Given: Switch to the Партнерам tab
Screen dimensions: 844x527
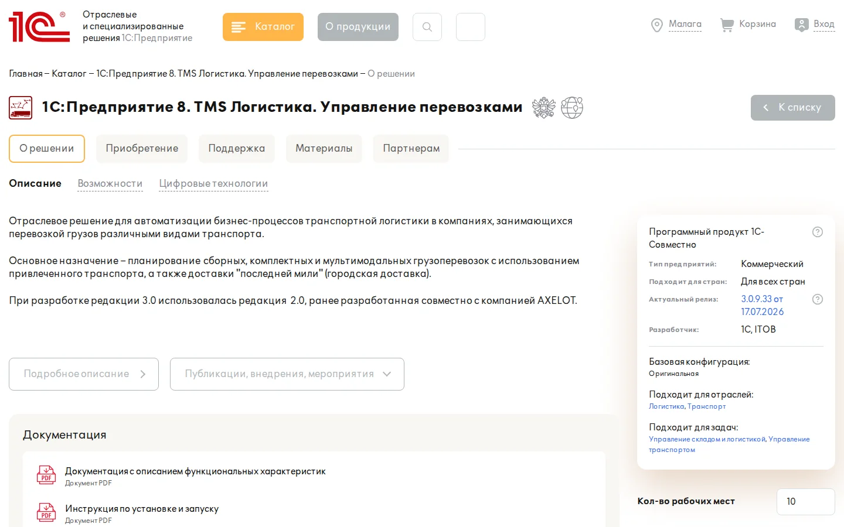Looking at the screenshot, I should pos(411,149).
